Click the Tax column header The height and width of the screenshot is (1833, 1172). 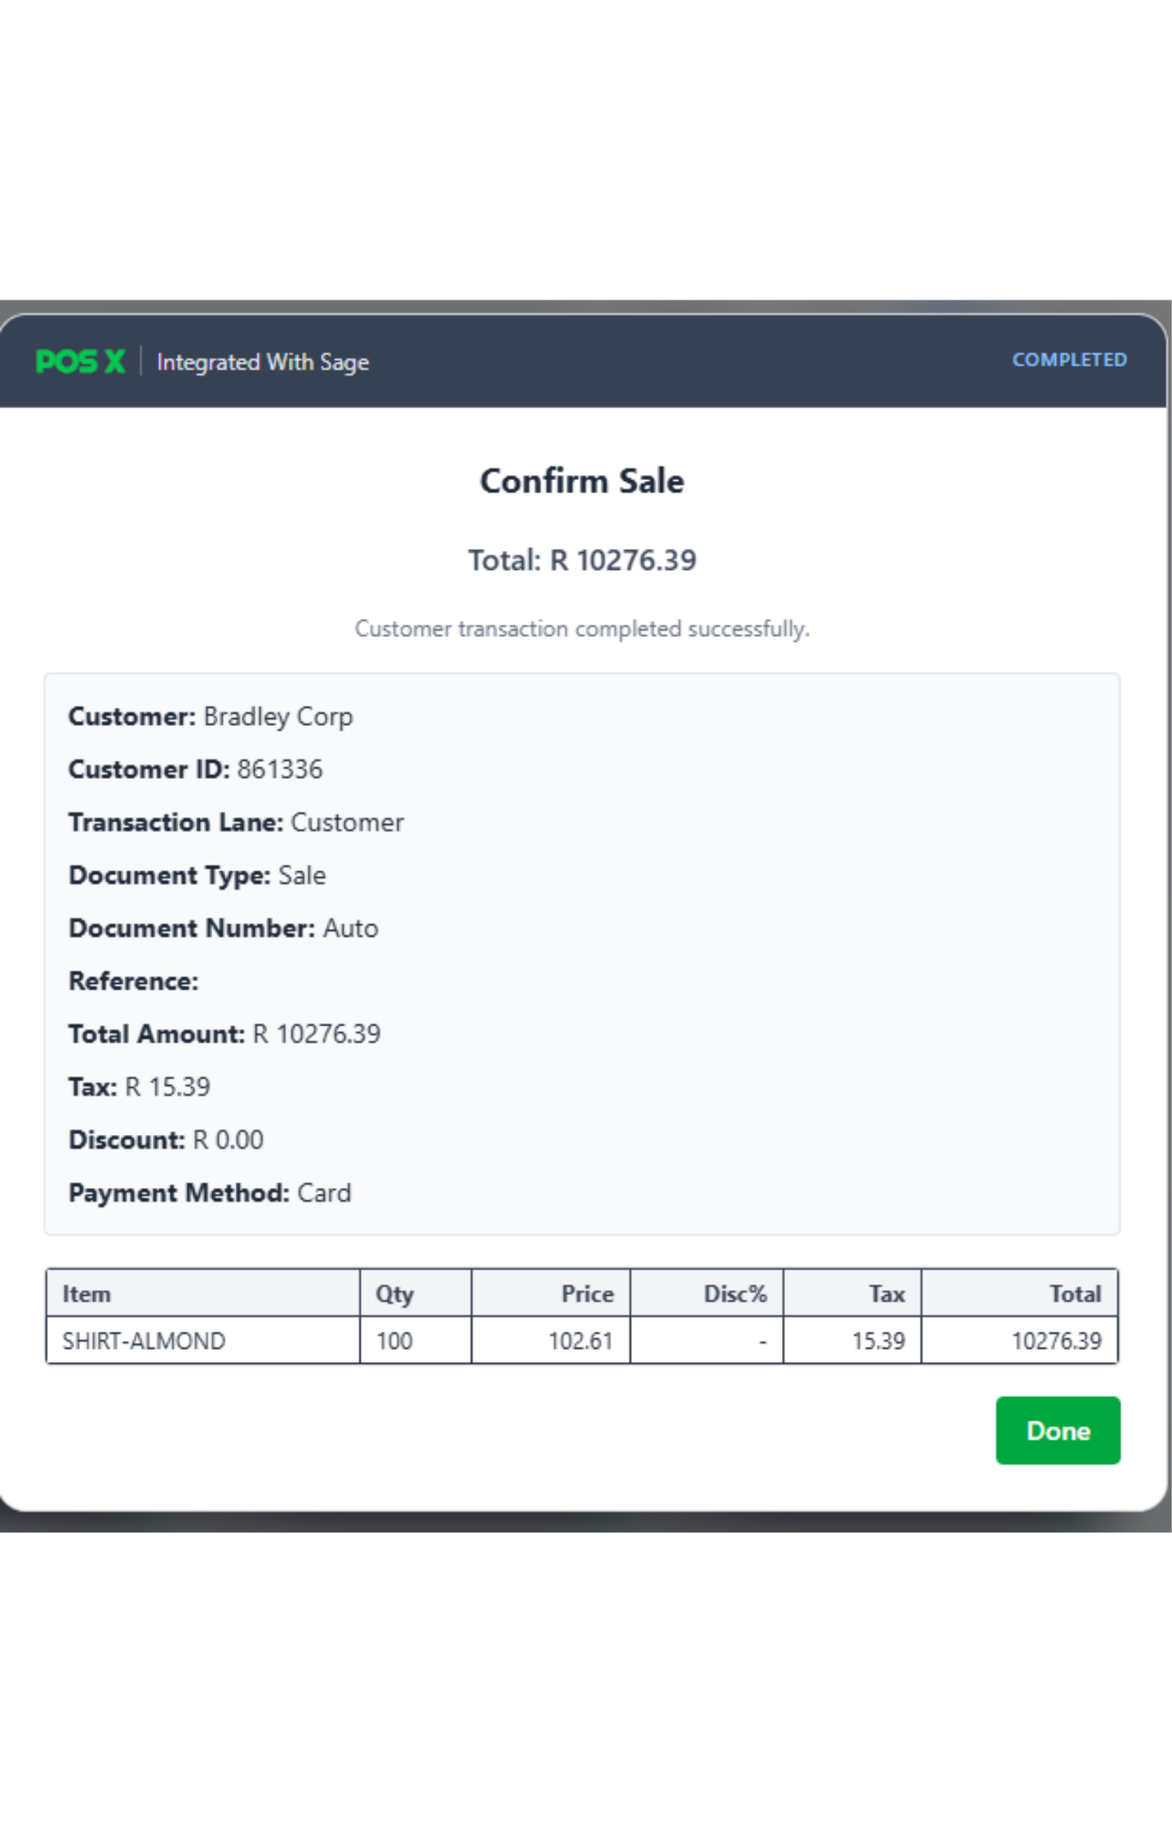pos(852,1293)
